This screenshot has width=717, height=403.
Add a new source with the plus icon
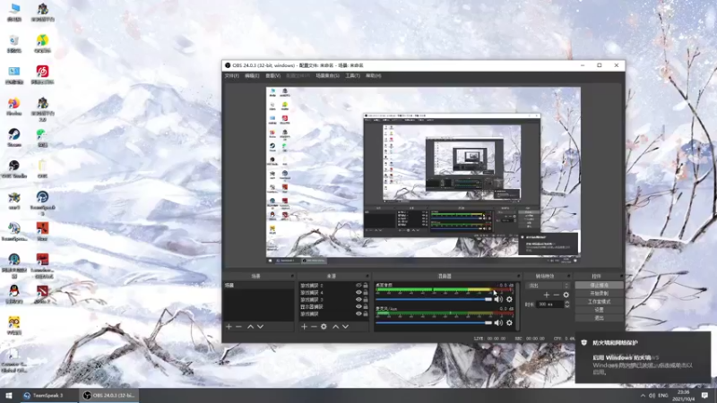click(304, 327)
